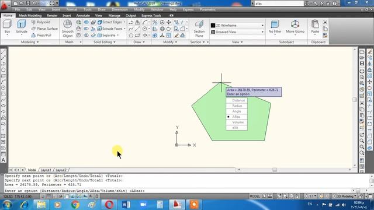Open the Express Tools ribbon tab
The width and height of the screenshot is (374, 210).
coord(151,16)
